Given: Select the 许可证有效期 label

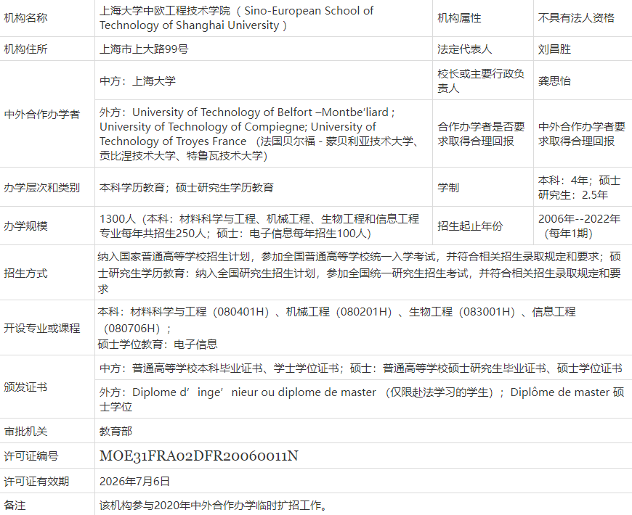Looking at the screenshot, I should pos(36,481).
